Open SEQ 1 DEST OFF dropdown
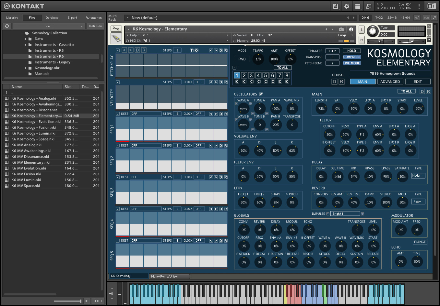This screenshot has height=306, width=440. pyautogui.click(x=146, y=114)
